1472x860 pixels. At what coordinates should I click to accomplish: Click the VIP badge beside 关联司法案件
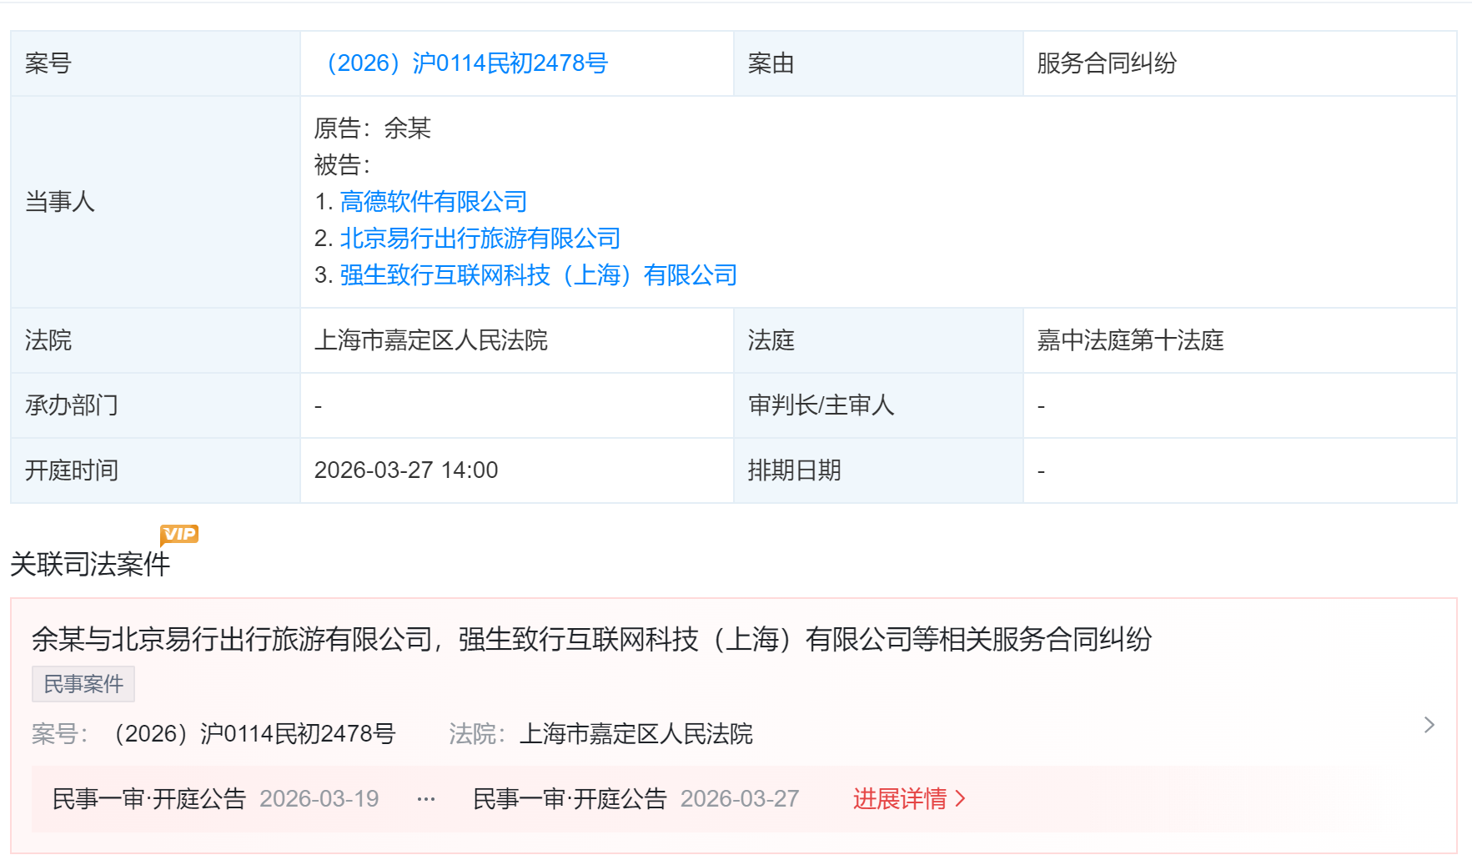pos(179,535)
